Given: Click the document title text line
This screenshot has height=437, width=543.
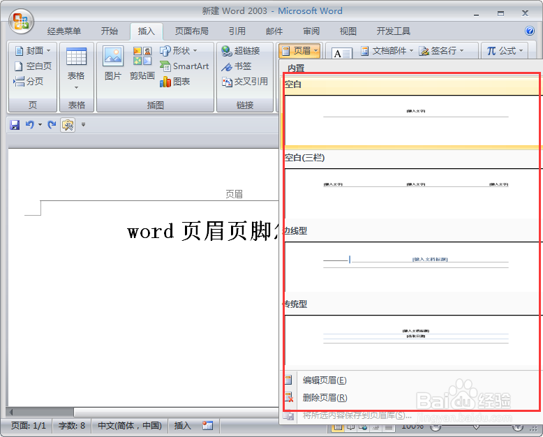Looking at the screenshot, I should coord(202,231).
